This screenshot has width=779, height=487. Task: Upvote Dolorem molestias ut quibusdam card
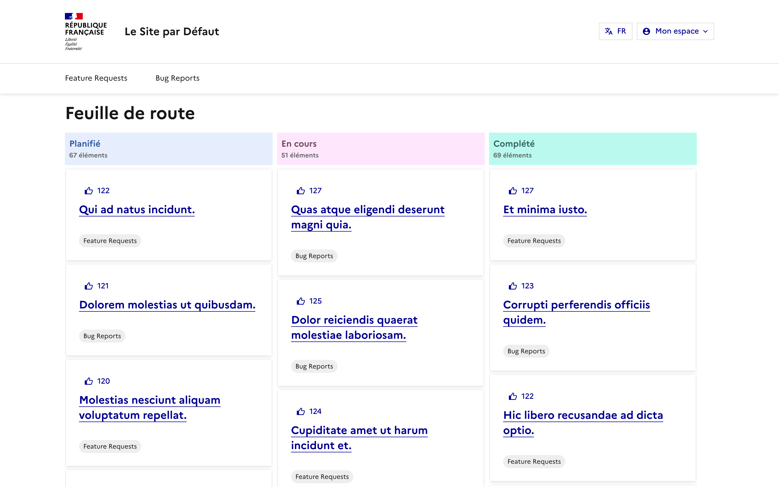pos(88,286)
